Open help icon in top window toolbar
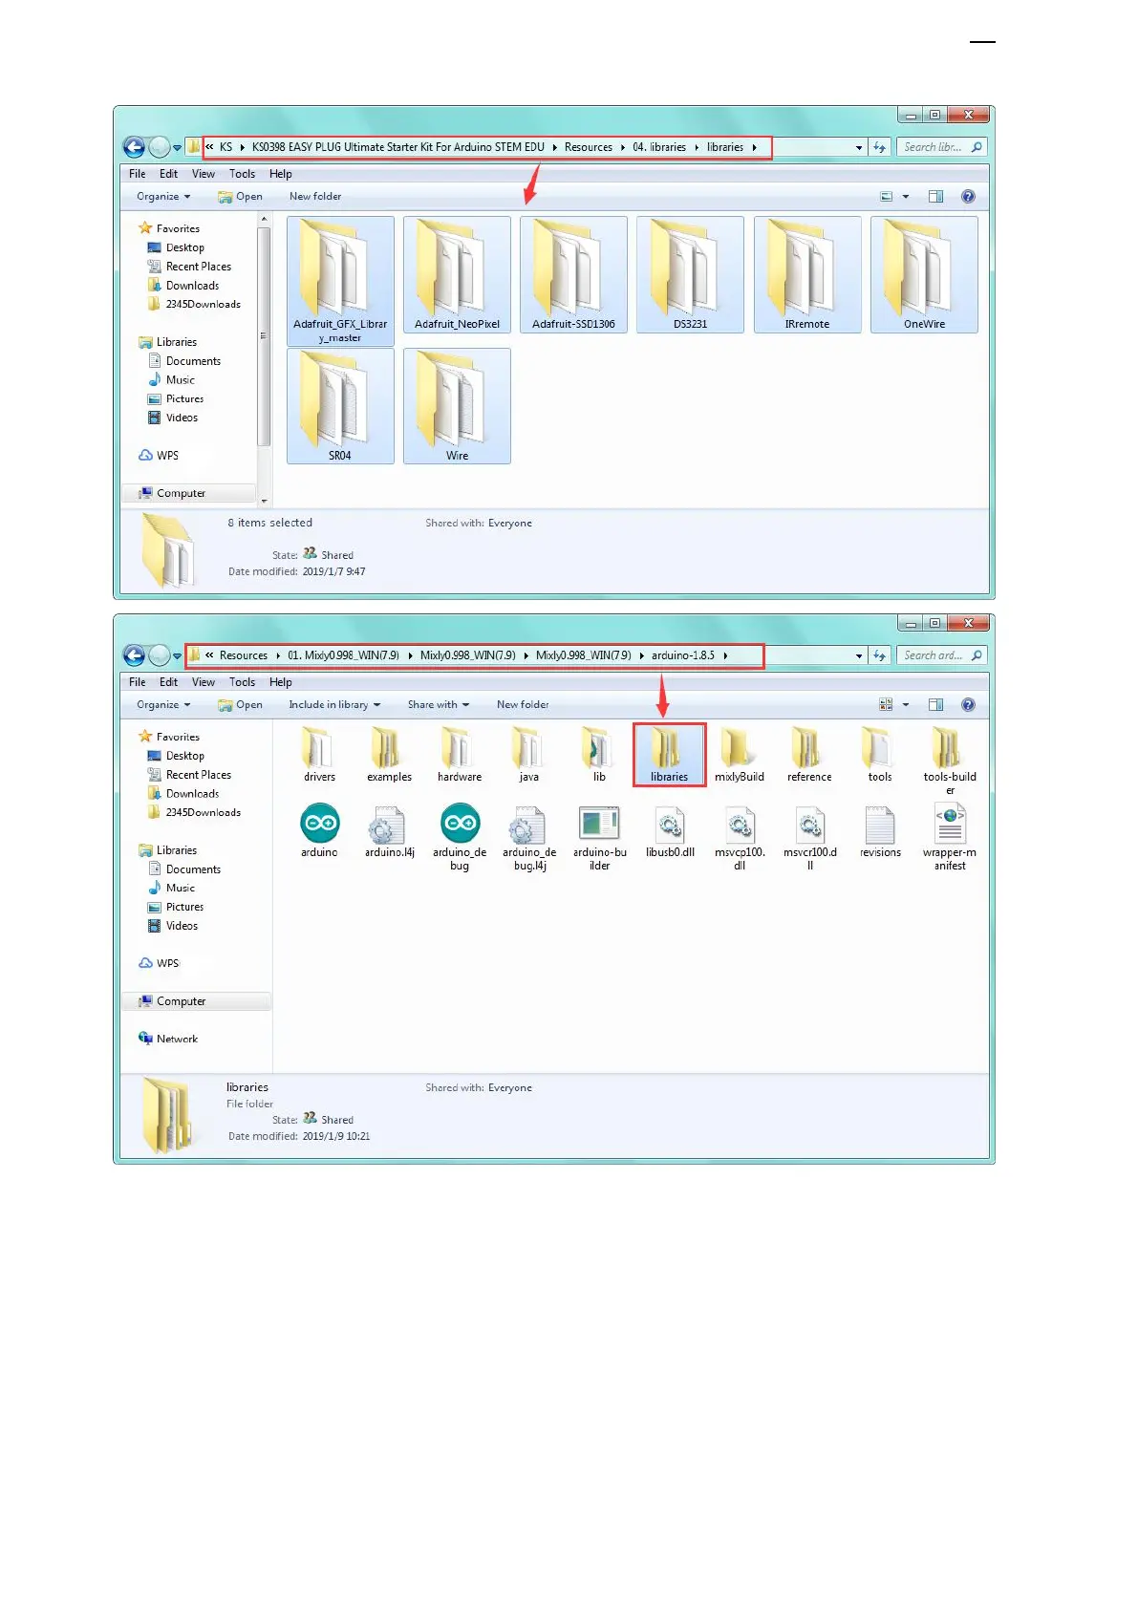The image size is (1138, 1609). [968, 197]
